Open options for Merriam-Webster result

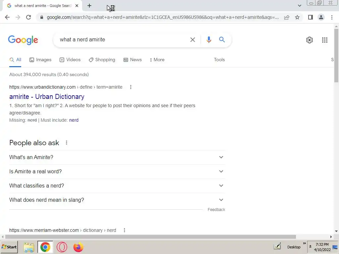pyautogui.click(x=124, y=230)
